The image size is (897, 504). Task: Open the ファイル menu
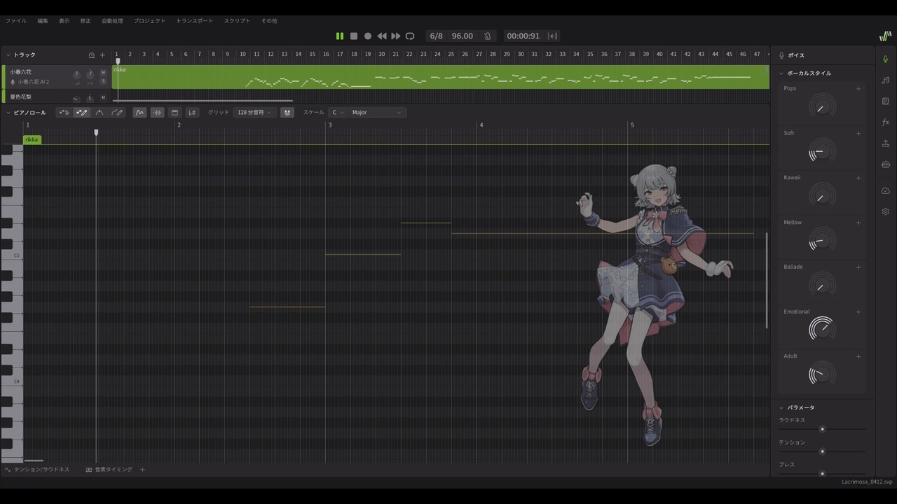pos(16,21)
